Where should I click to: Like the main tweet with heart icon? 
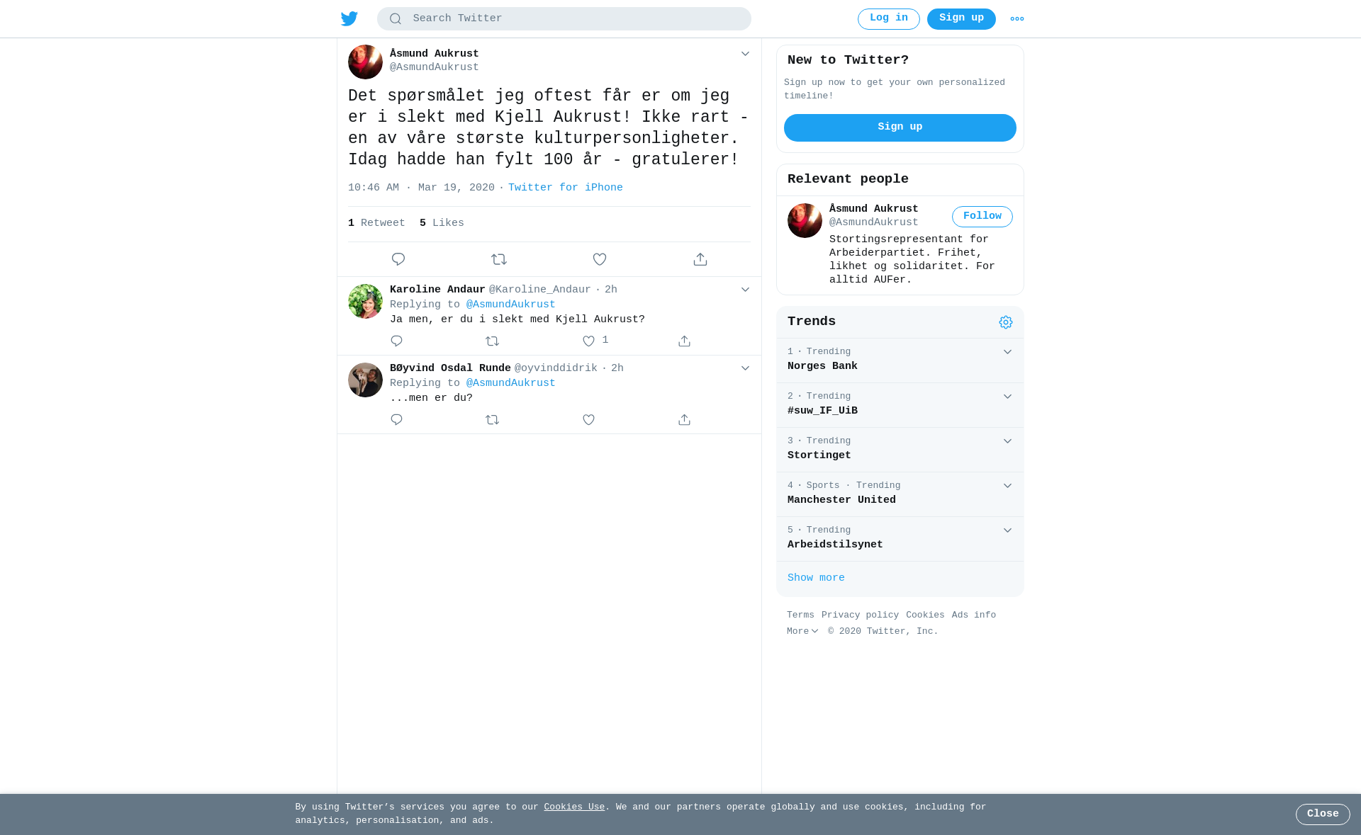[600, 259]
